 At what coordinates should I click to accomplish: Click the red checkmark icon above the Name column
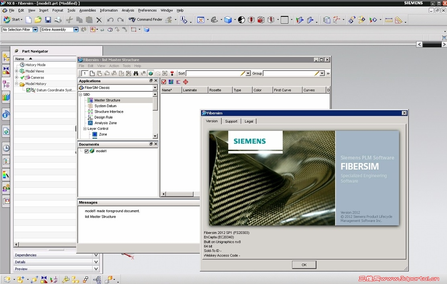click(x=163, y=82)
